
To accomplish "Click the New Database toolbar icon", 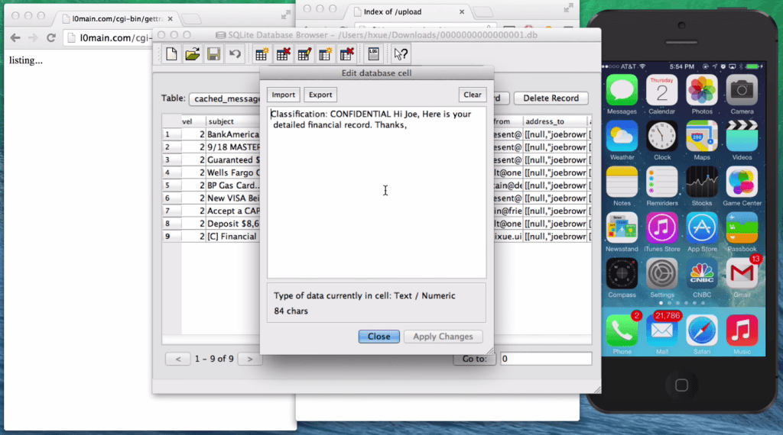I will click(171, 54).
